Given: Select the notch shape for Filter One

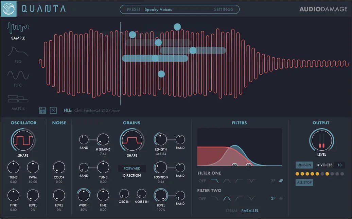Looking at the screenshot, I should pos(251,180).
